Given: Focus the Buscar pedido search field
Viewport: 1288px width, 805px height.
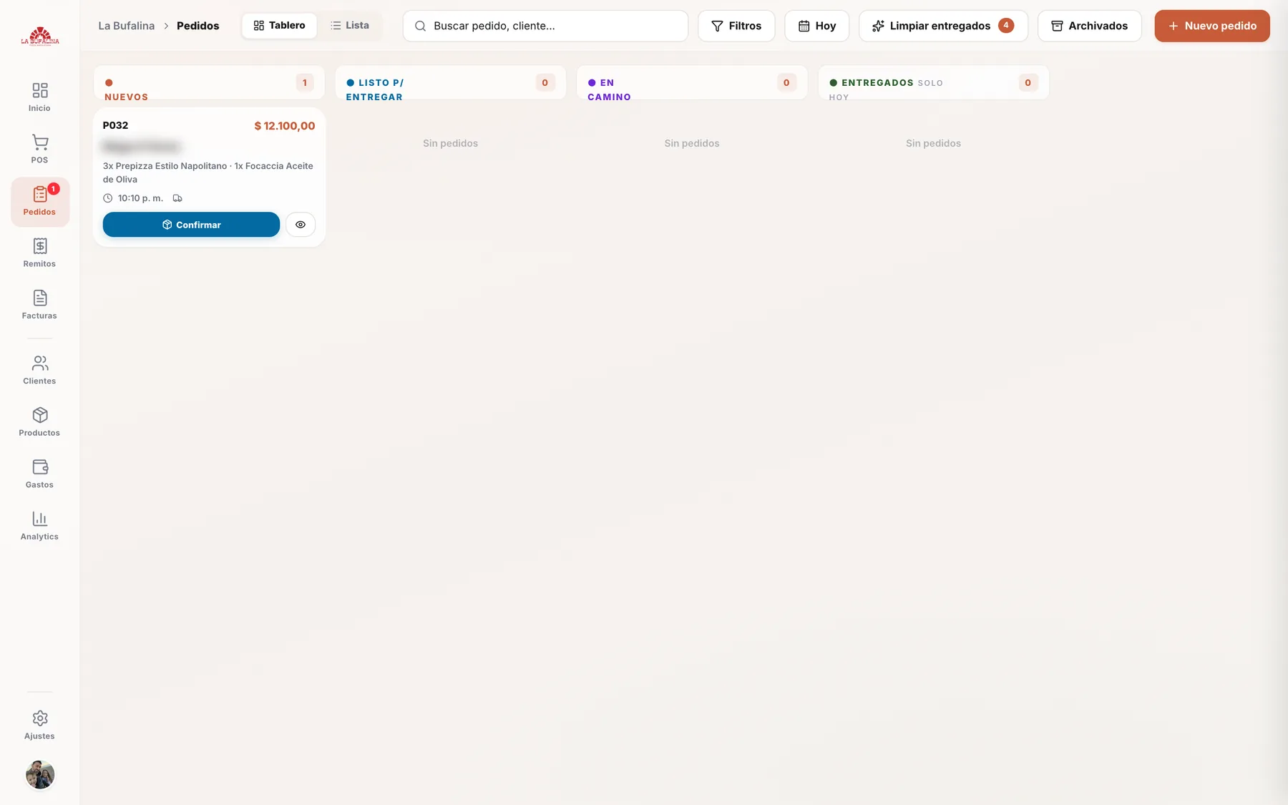Looking at the screenshot, I should 545,26.
